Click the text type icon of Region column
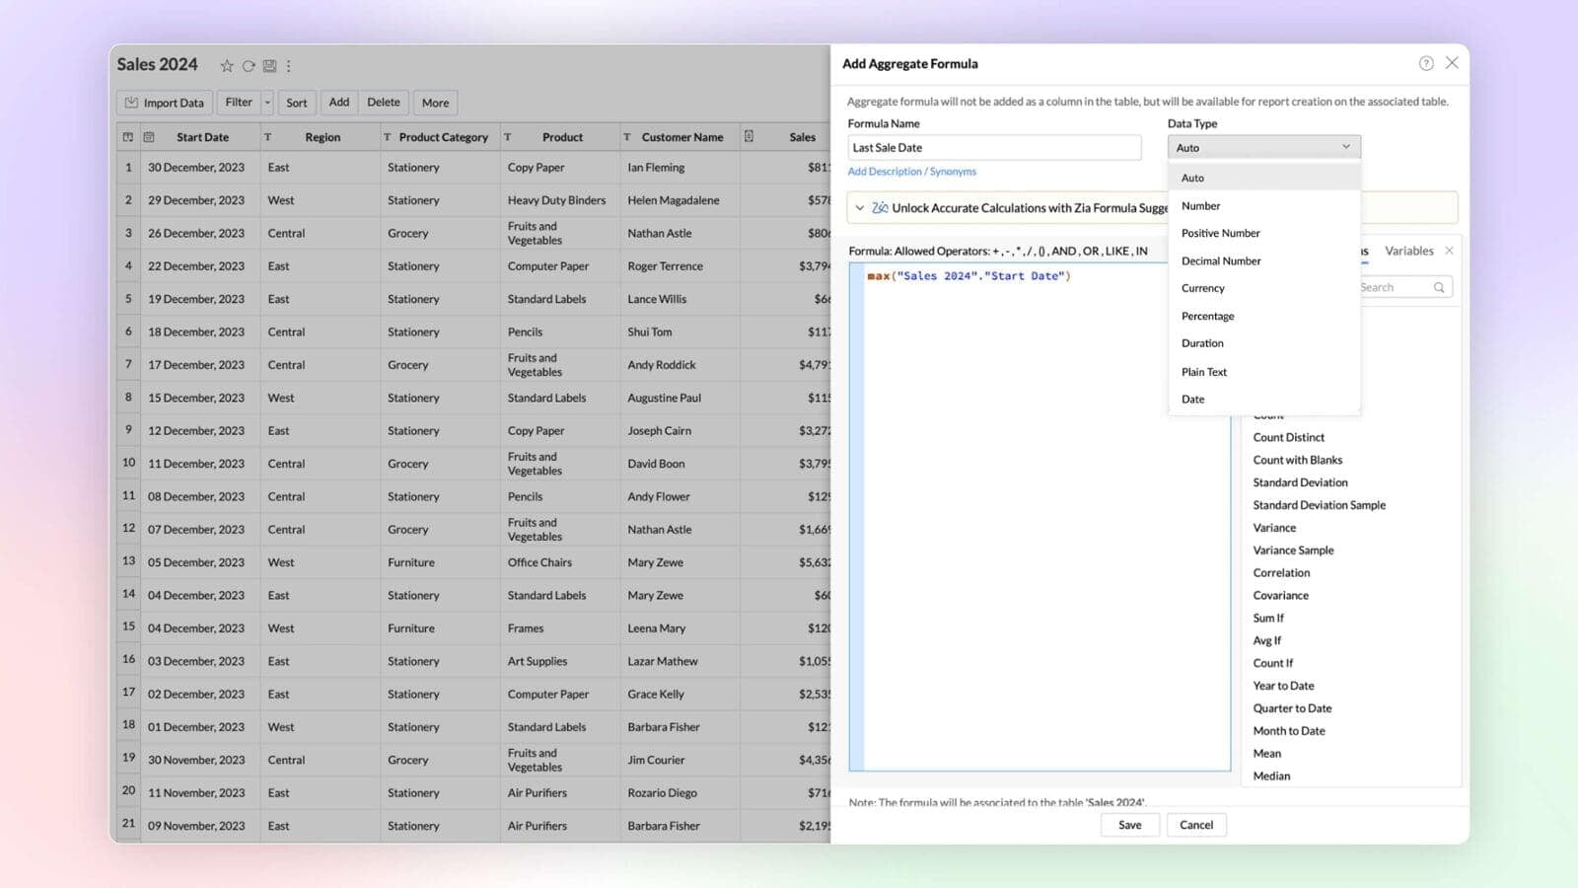Image resolution: width=1578 pixels, height=888 pixels. coord(267,137)
